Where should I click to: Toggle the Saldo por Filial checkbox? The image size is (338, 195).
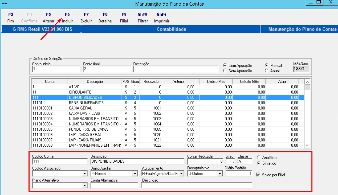click(x=258, y=175)
